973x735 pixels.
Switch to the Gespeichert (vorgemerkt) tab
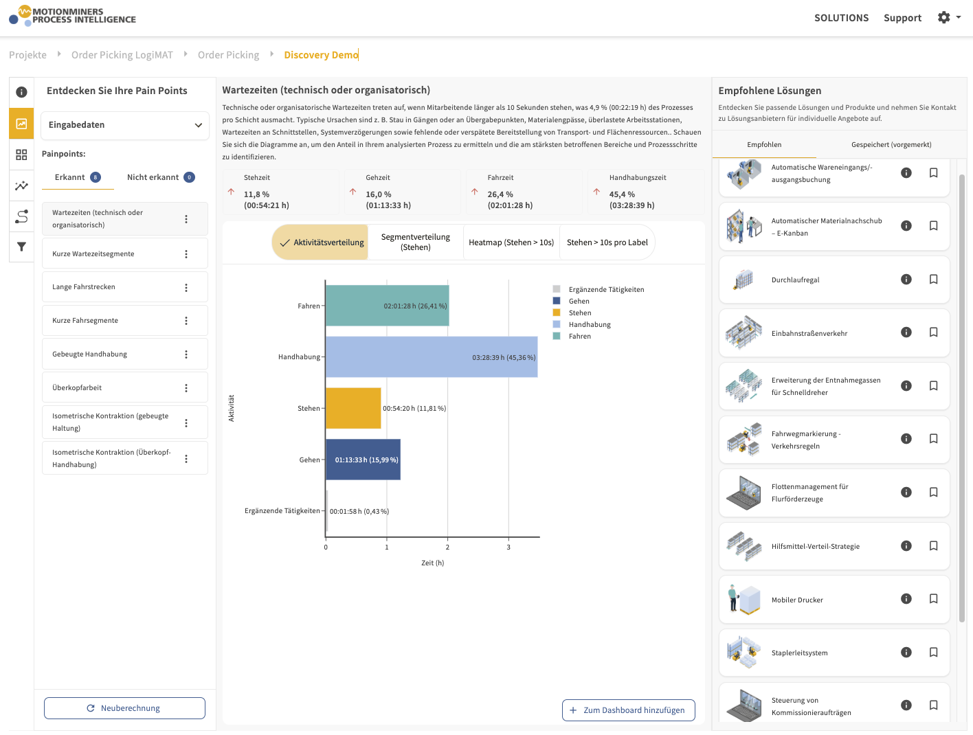(891, 145)
